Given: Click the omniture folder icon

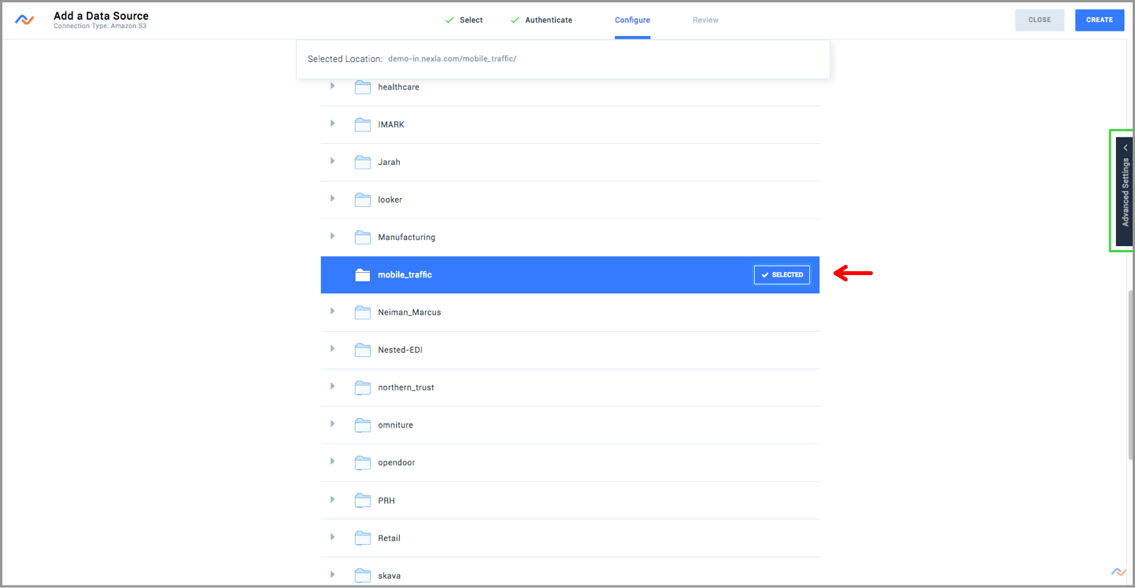Looking at the screenshot, I should point(362,425).
